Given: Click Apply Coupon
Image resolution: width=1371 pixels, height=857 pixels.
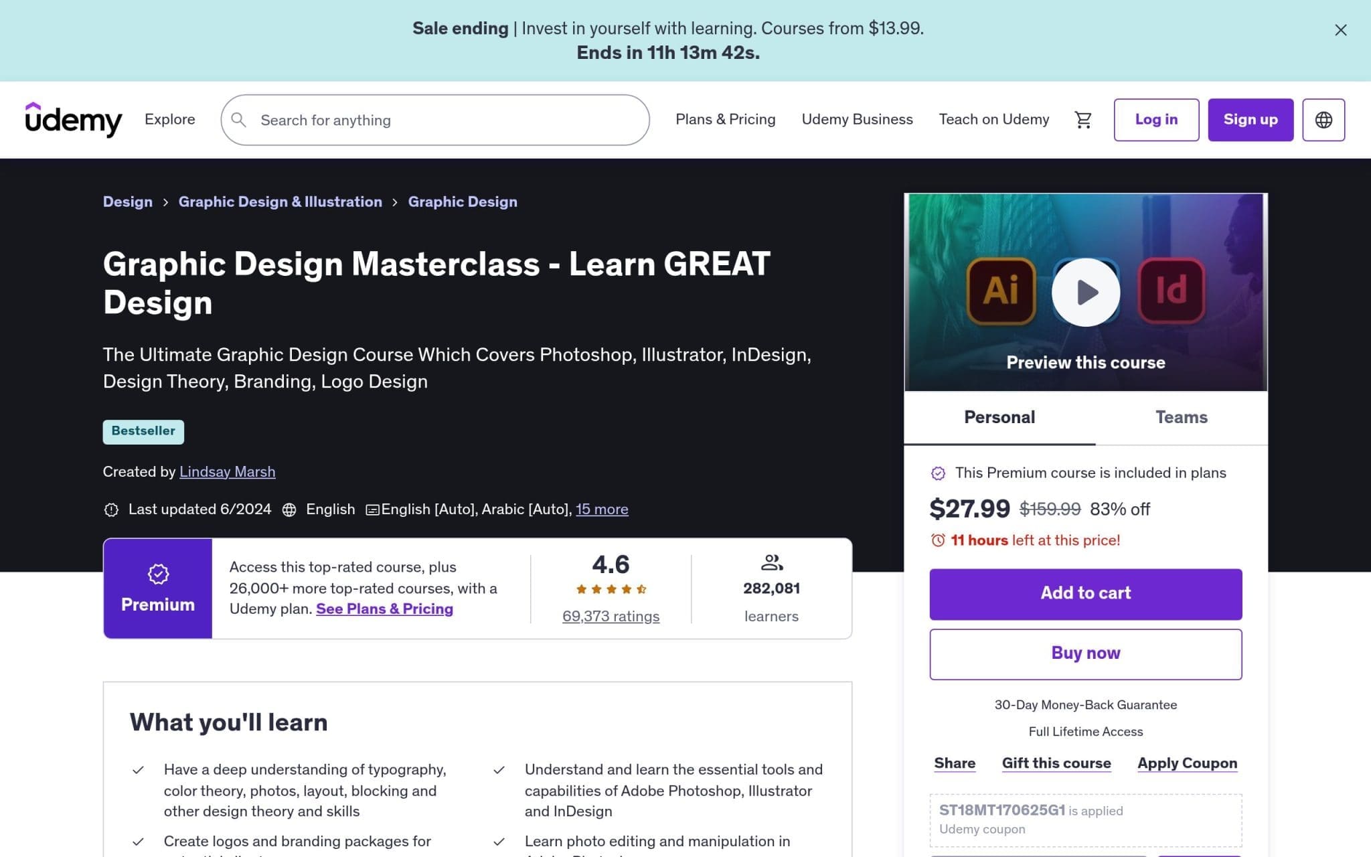Looking at the screenshot, I should coord(1187,763).
